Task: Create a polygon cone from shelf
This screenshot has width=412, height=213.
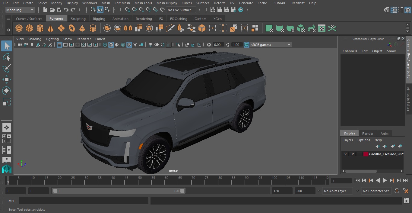Action: pos(50,28)
